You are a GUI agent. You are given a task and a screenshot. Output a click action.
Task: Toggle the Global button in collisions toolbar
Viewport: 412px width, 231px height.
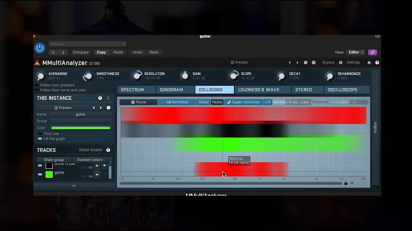point(203,102)
